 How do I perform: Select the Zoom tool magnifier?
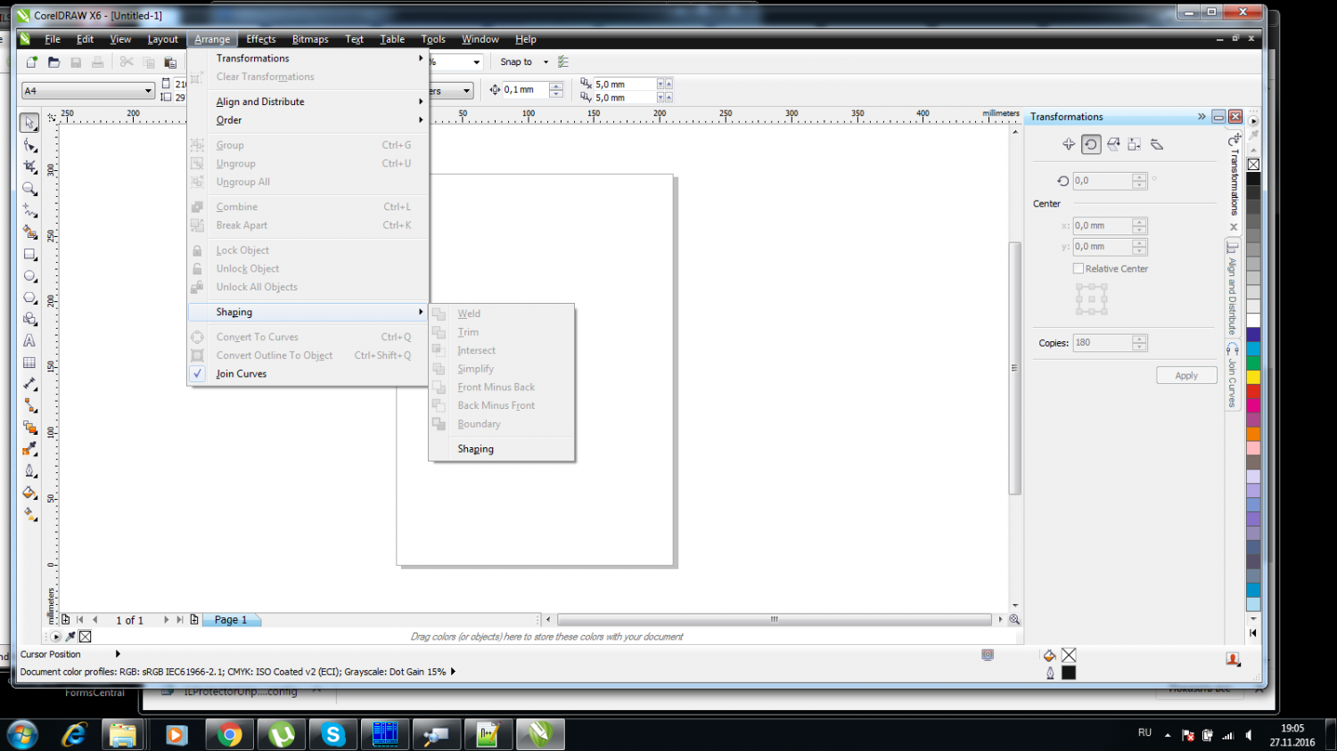tap(29, 189)
